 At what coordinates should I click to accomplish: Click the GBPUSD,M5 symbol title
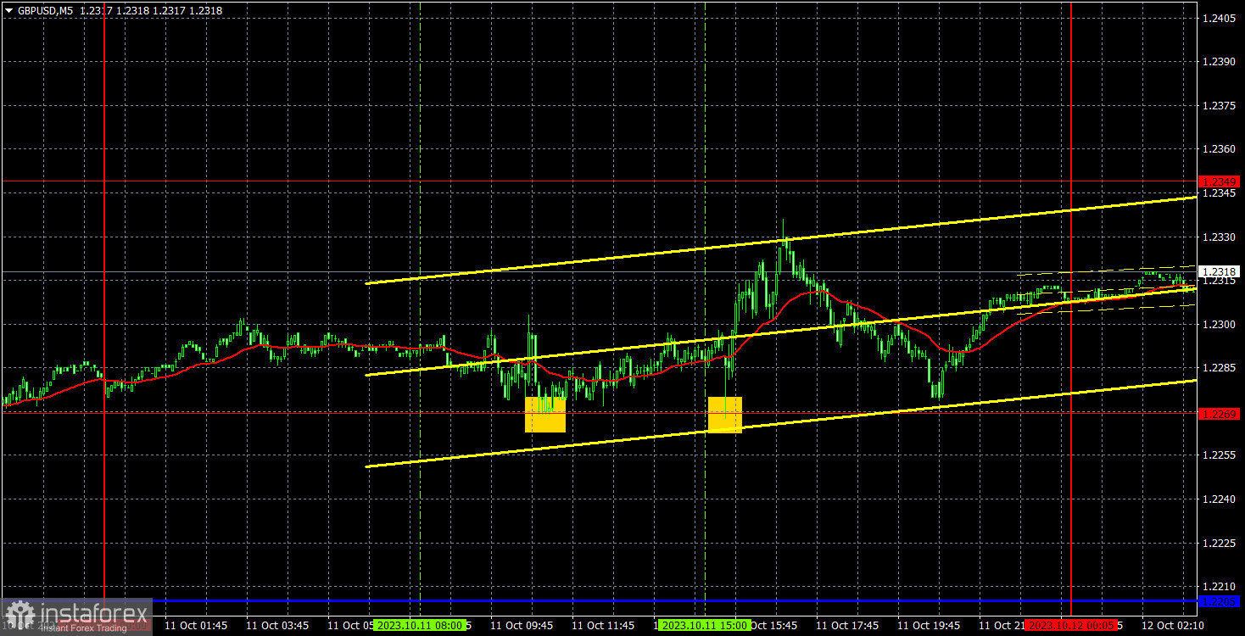tap(44, 11)
